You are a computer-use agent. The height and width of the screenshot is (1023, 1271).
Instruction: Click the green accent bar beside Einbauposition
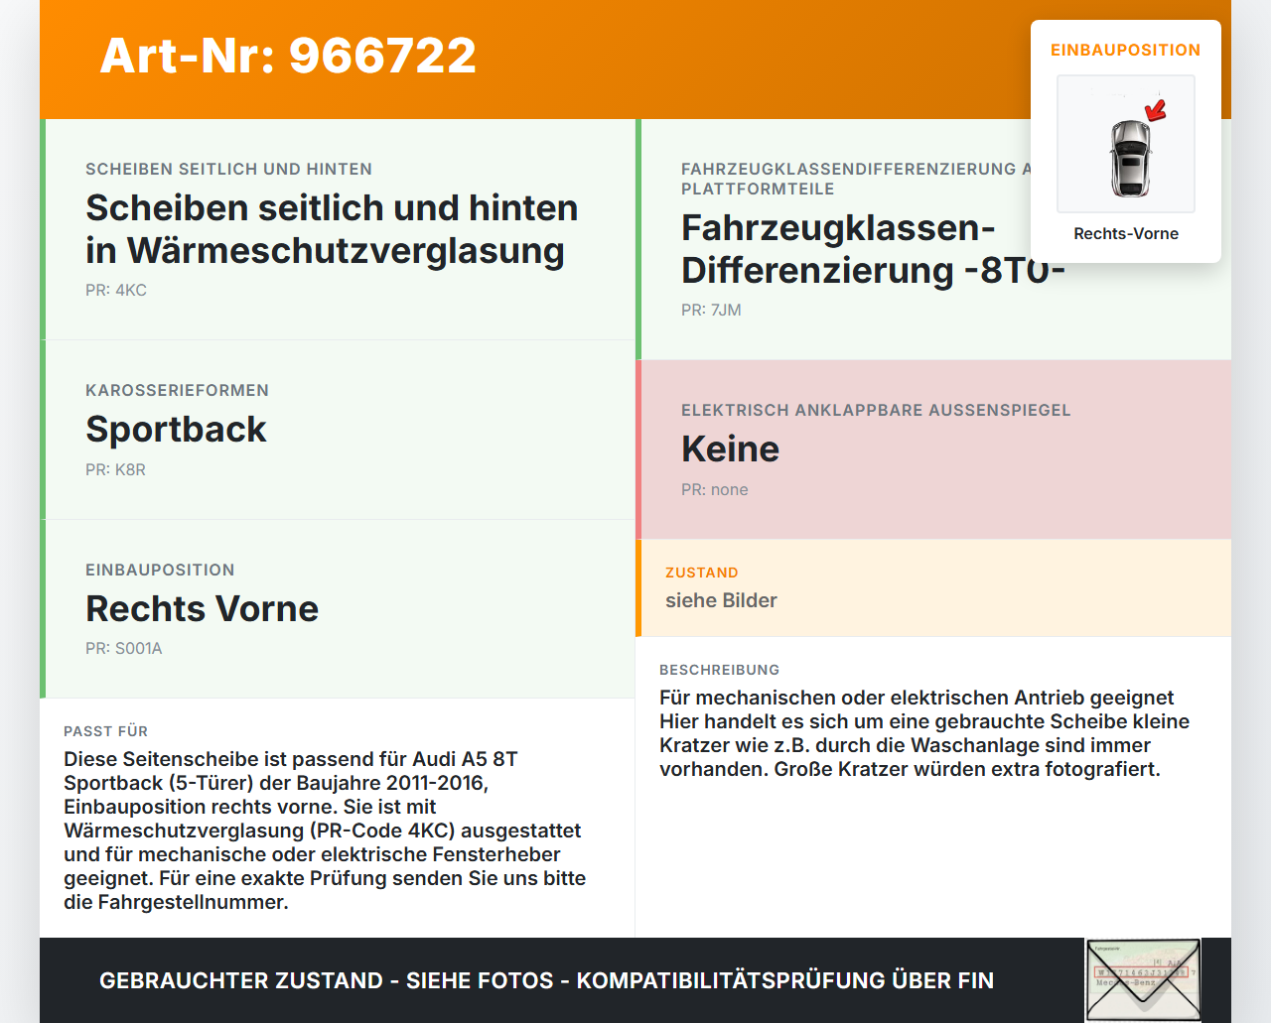41,608
